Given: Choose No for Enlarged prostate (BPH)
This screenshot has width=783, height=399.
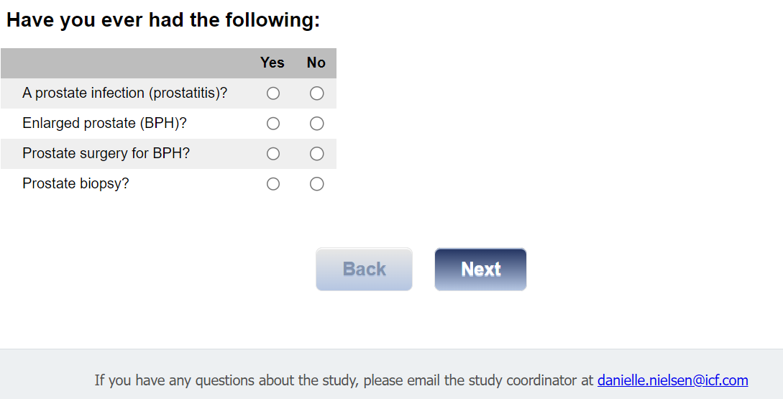Looking at the screenshot, I should pyautogui.click(x=316, y=124).
